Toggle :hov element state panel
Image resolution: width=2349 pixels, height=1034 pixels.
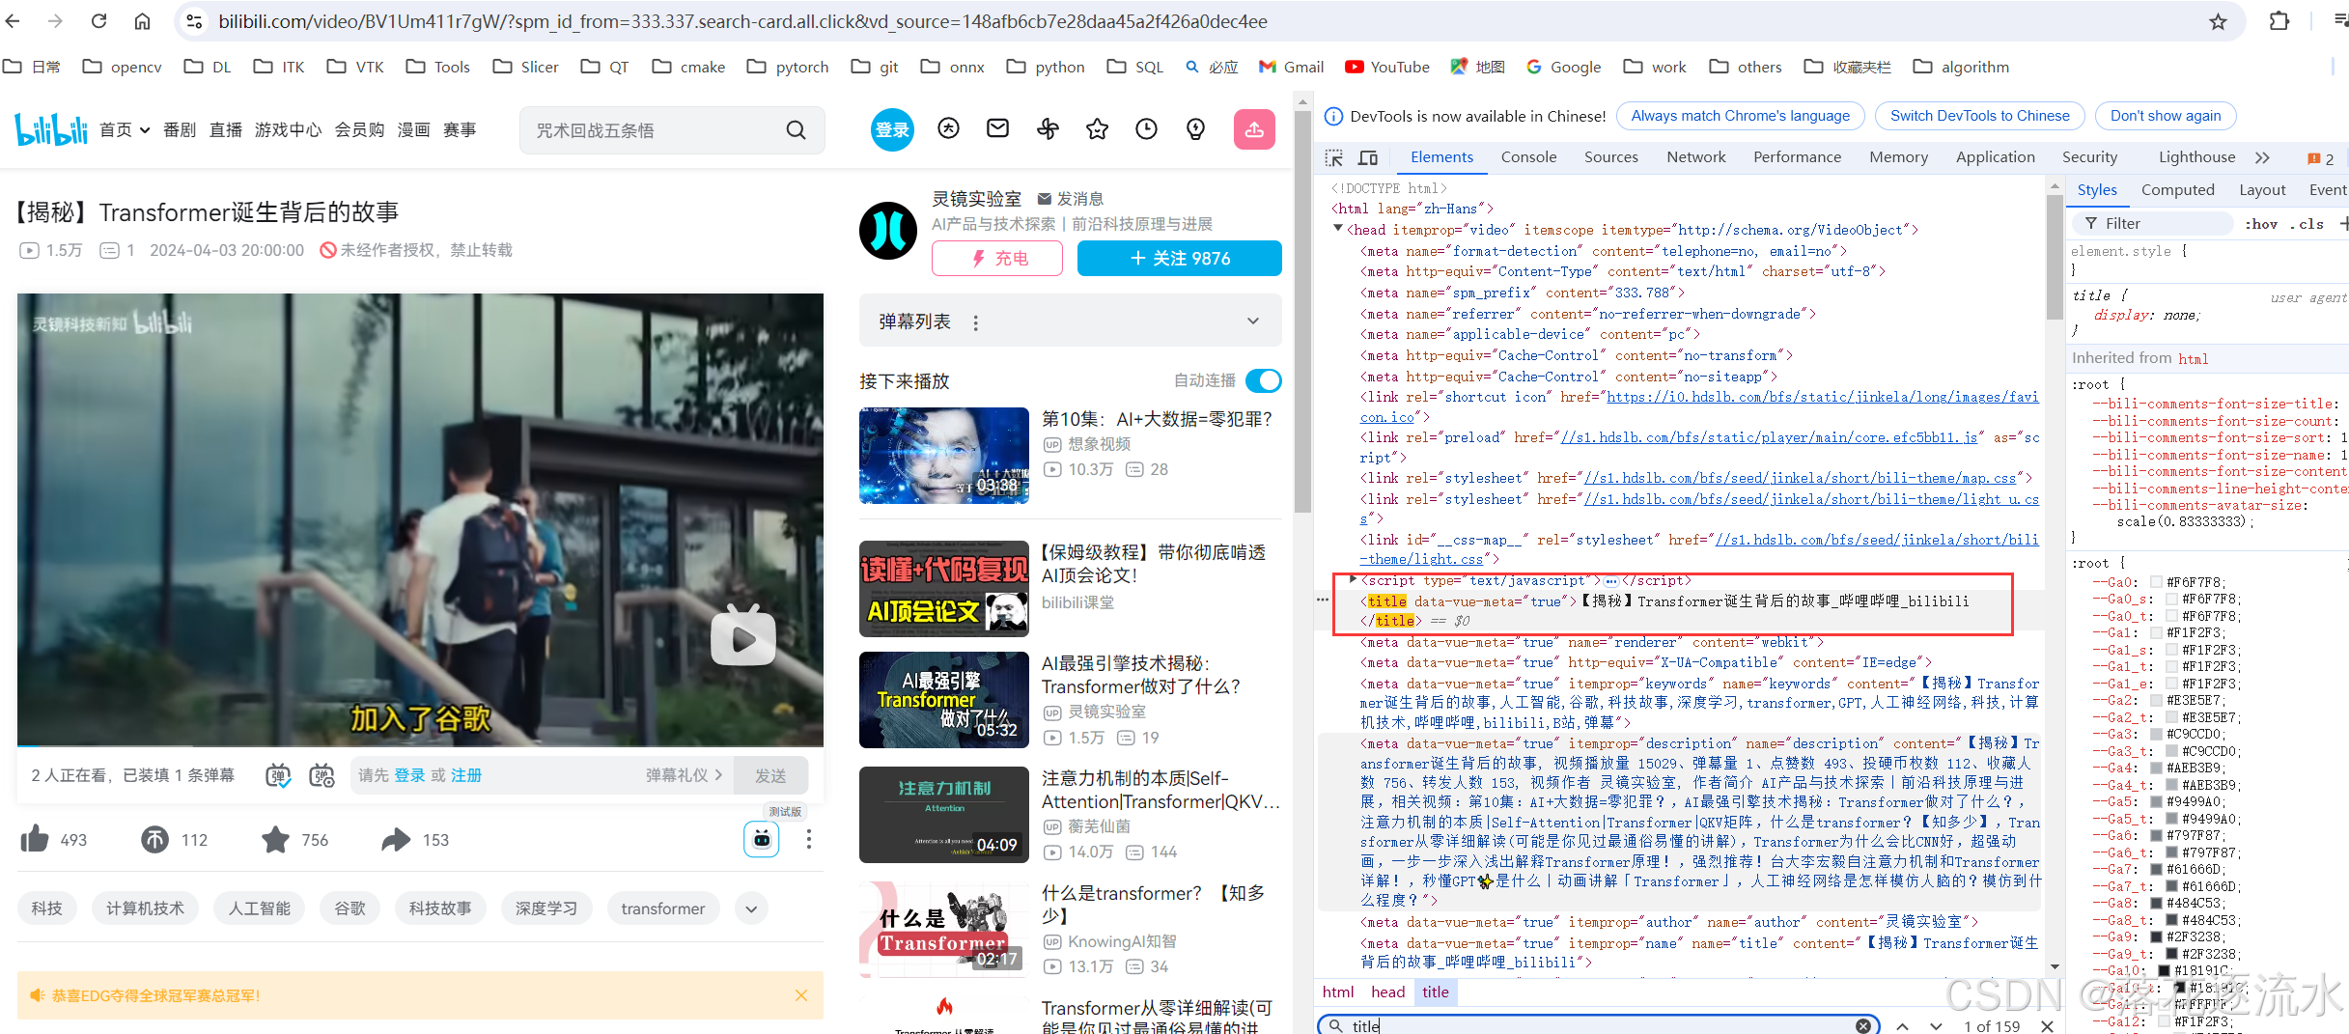pos(2261,224)
